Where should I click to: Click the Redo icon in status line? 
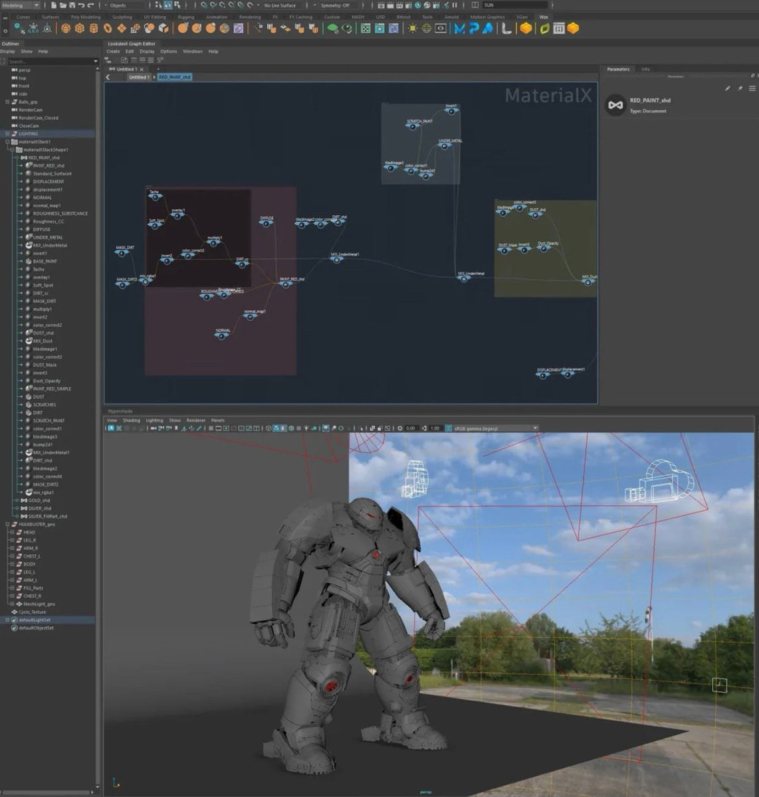pos(91,5)
